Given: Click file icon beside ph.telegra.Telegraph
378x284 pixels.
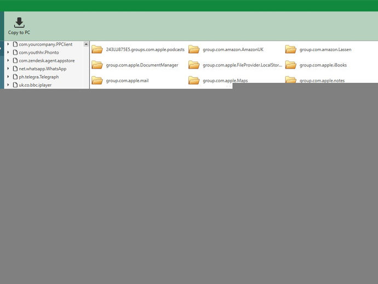Looking at the screenshot, I should pos(15,77).
